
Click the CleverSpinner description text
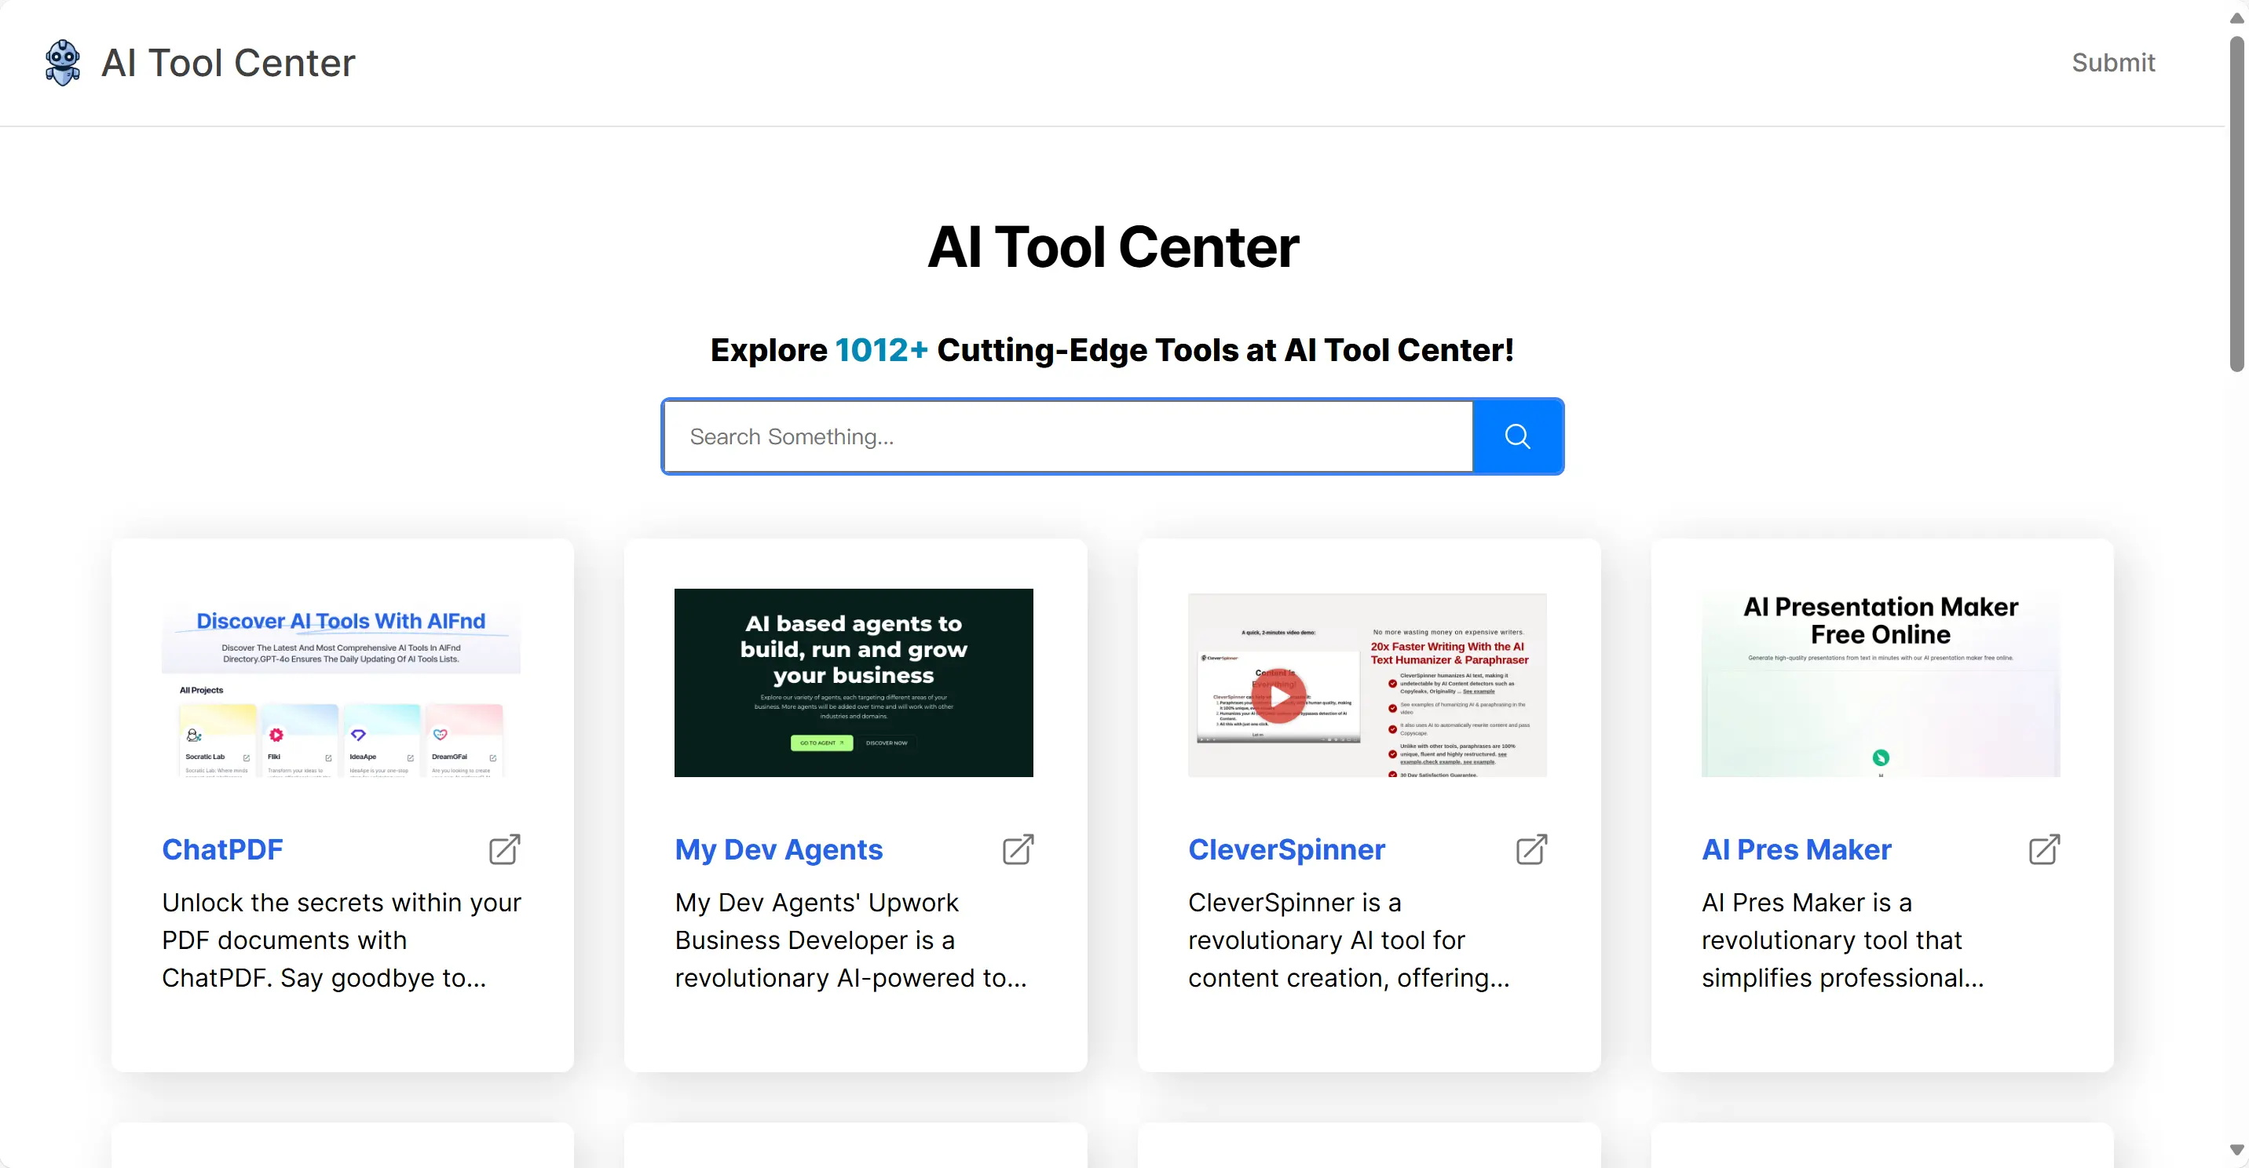[1349, 940]
